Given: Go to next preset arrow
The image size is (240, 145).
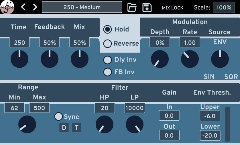Looking at the screenshot, I should point(35,7).
